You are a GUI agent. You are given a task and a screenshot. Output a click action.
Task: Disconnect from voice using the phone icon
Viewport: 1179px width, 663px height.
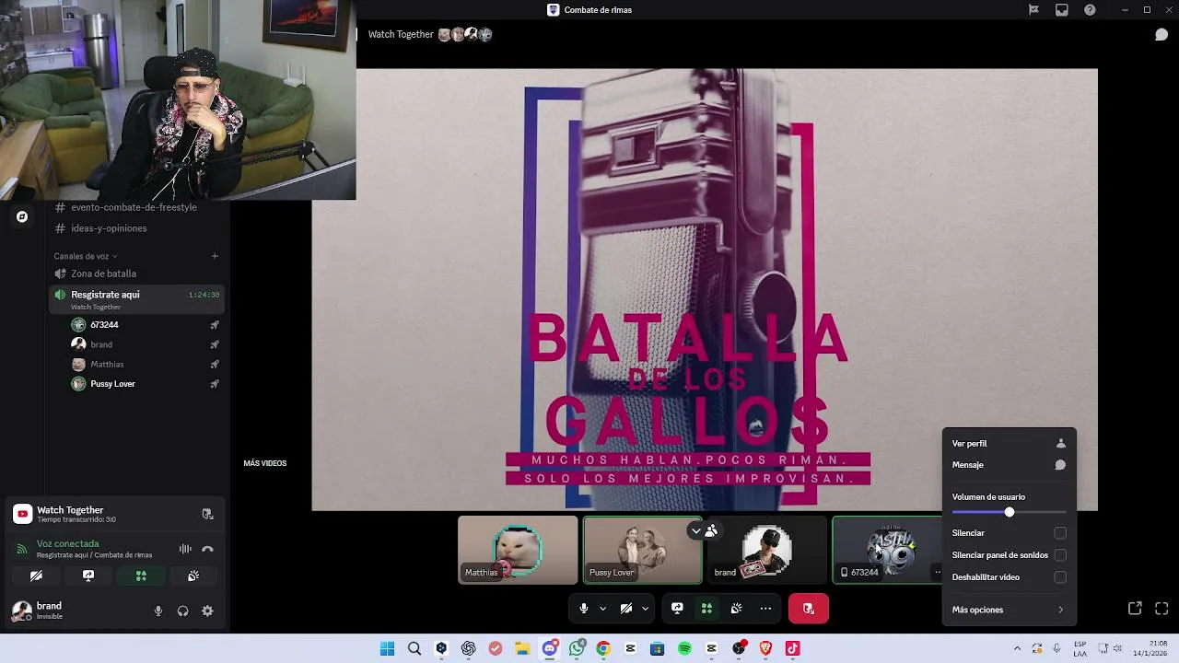207,549
